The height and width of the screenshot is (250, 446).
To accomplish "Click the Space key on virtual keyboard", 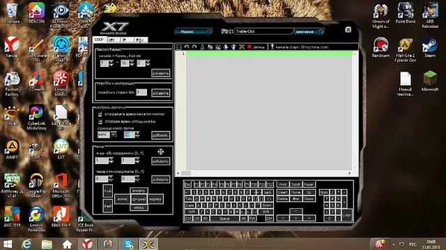I will (x=224, y=218).
